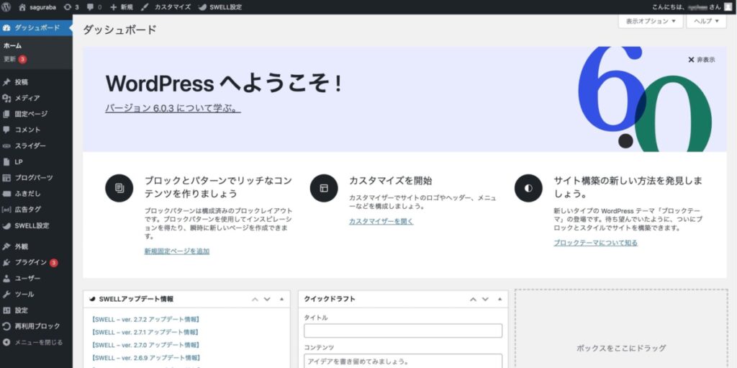Click the customize layout round icon

(x=324, y=188)
